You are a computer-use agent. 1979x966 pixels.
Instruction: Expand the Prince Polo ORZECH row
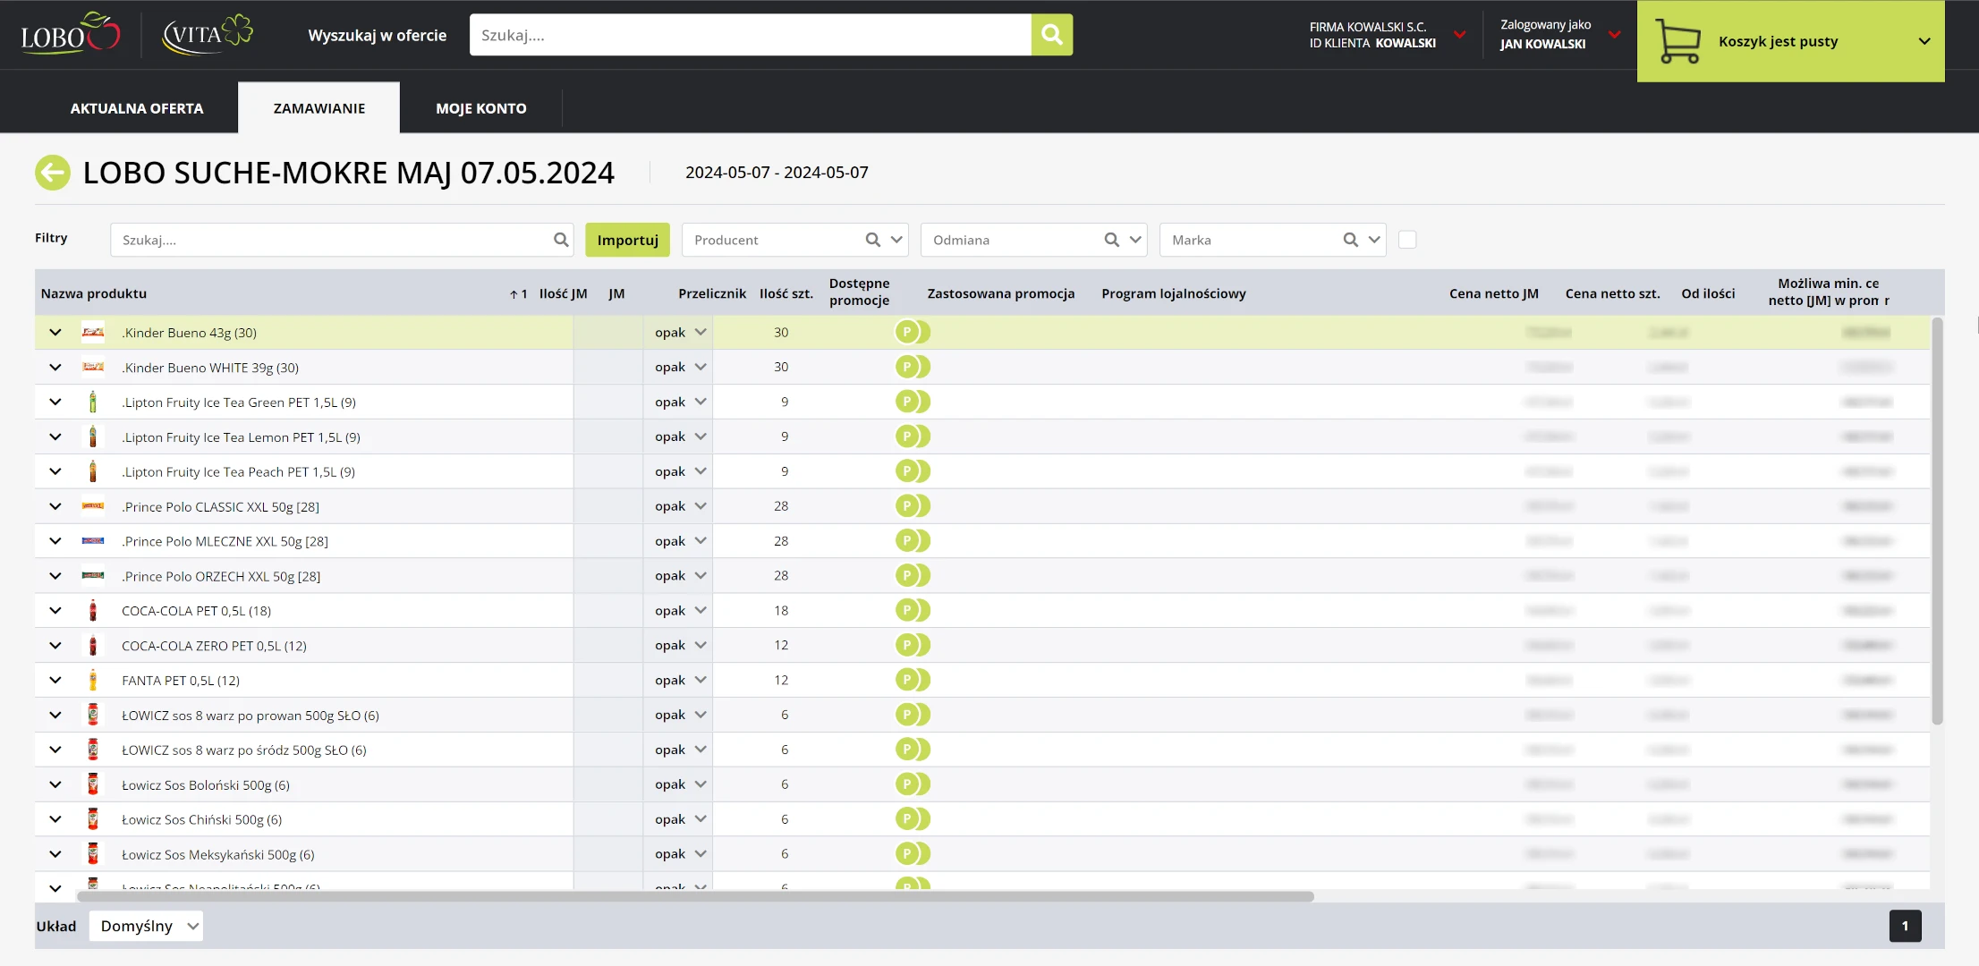pyautogui.click(x=55, y=576)
